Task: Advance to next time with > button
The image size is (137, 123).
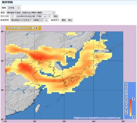Action: point(49,16)
